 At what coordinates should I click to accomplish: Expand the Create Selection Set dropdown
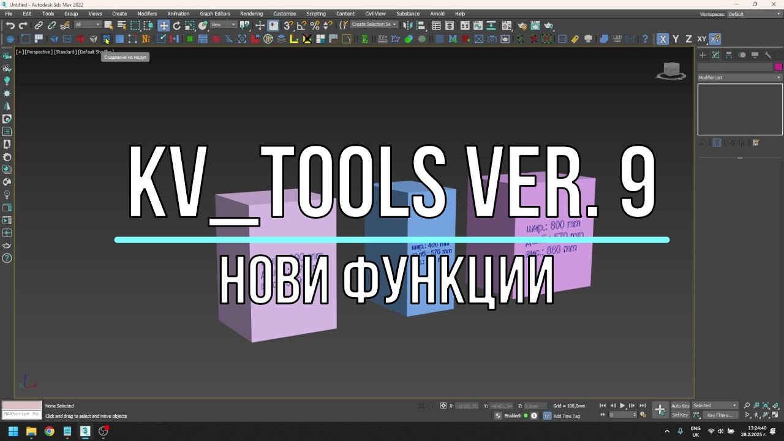(x=374, y=24)
